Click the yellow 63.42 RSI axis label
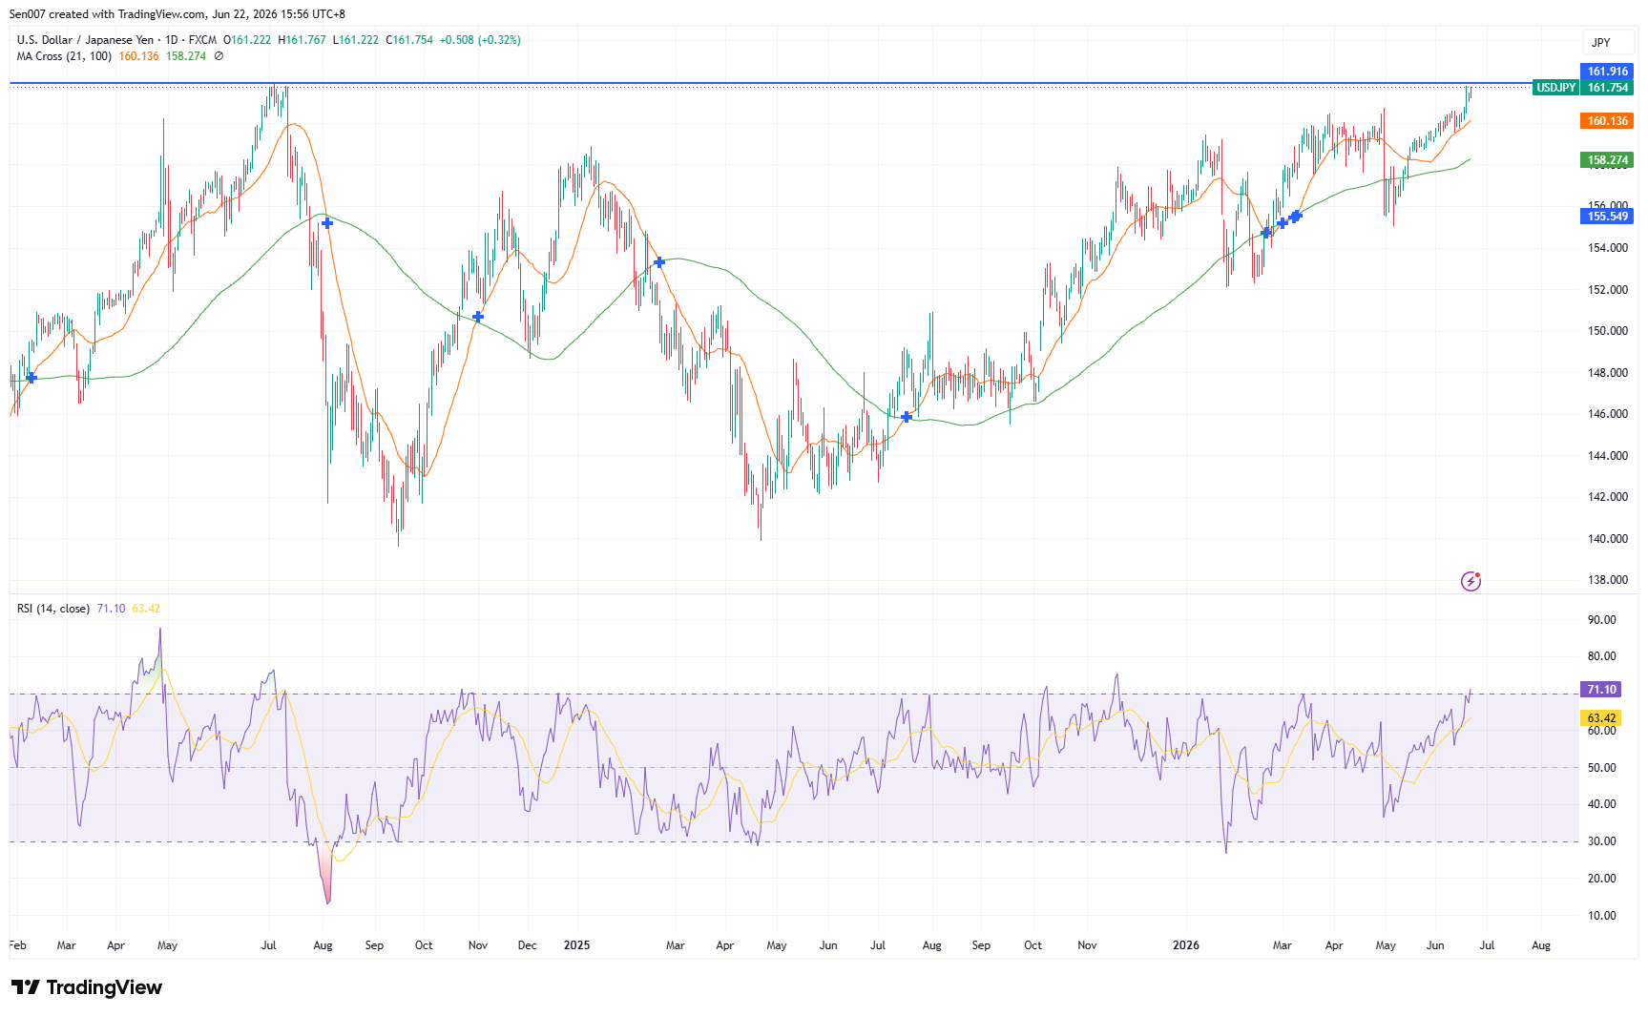The image size is (1648, 1016). (x=1601, y=718)
